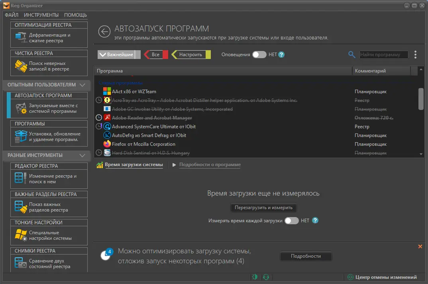The width and height of the screenshot is (428, 284).
Task: Click the delayed programs badge icon showing 4
Action: (x=107, y=254)
